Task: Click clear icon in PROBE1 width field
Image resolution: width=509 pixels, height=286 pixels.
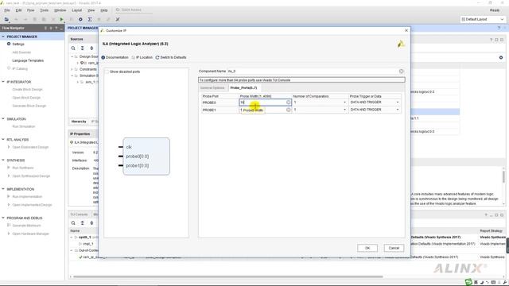Action: point(288,110)
